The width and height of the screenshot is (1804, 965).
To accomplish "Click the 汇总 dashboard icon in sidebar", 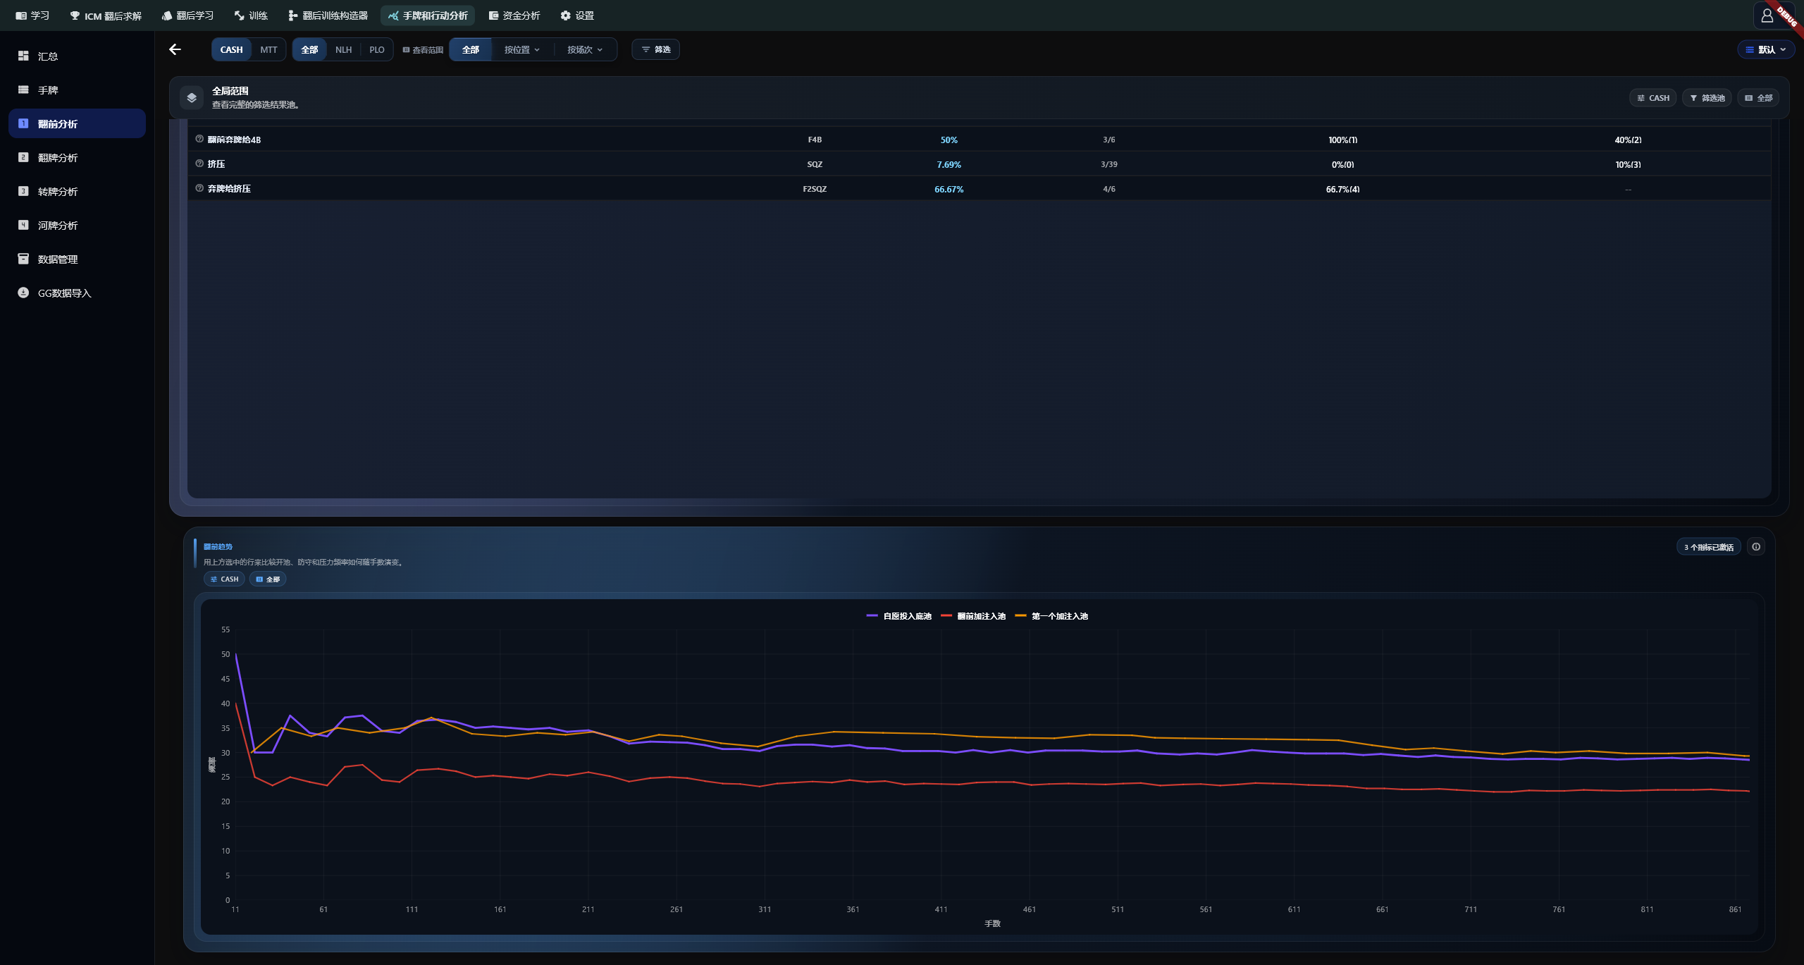I will pos(23,56).
